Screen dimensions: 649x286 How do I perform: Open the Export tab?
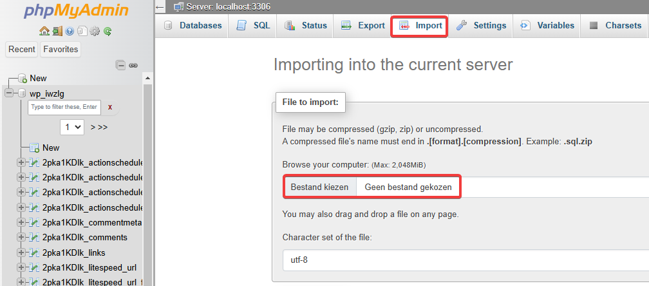[x=362, y=26]
